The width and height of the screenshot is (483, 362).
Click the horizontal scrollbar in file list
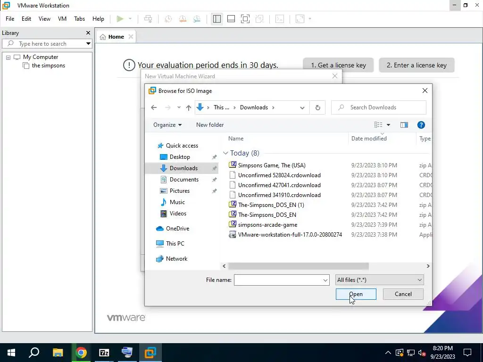(298, 266)
